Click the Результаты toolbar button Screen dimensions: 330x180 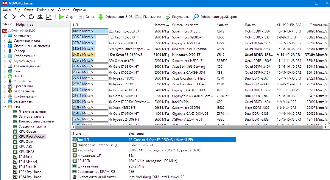pos(177,17)
